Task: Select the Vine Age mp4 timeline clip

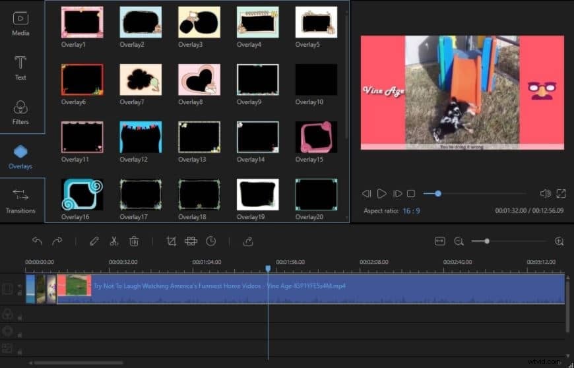Action: (x=311, y=289)
